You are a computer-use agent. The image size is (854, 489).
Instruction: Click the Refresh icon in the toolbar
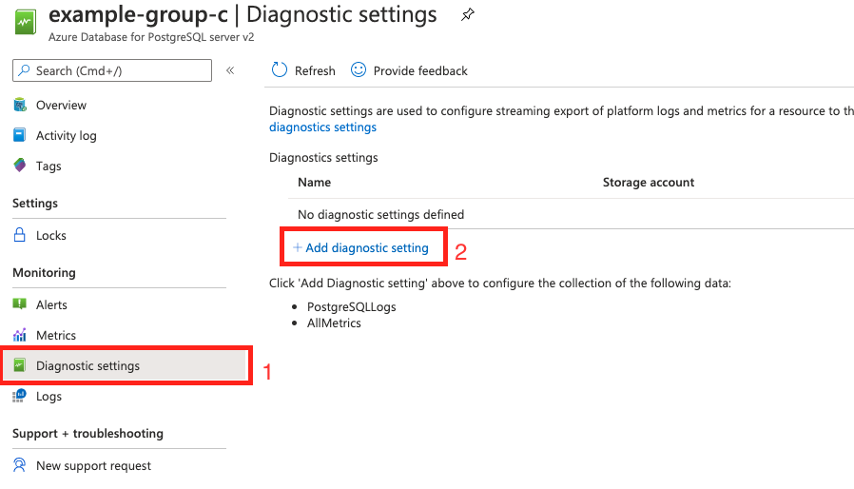(x=280, y=69)
